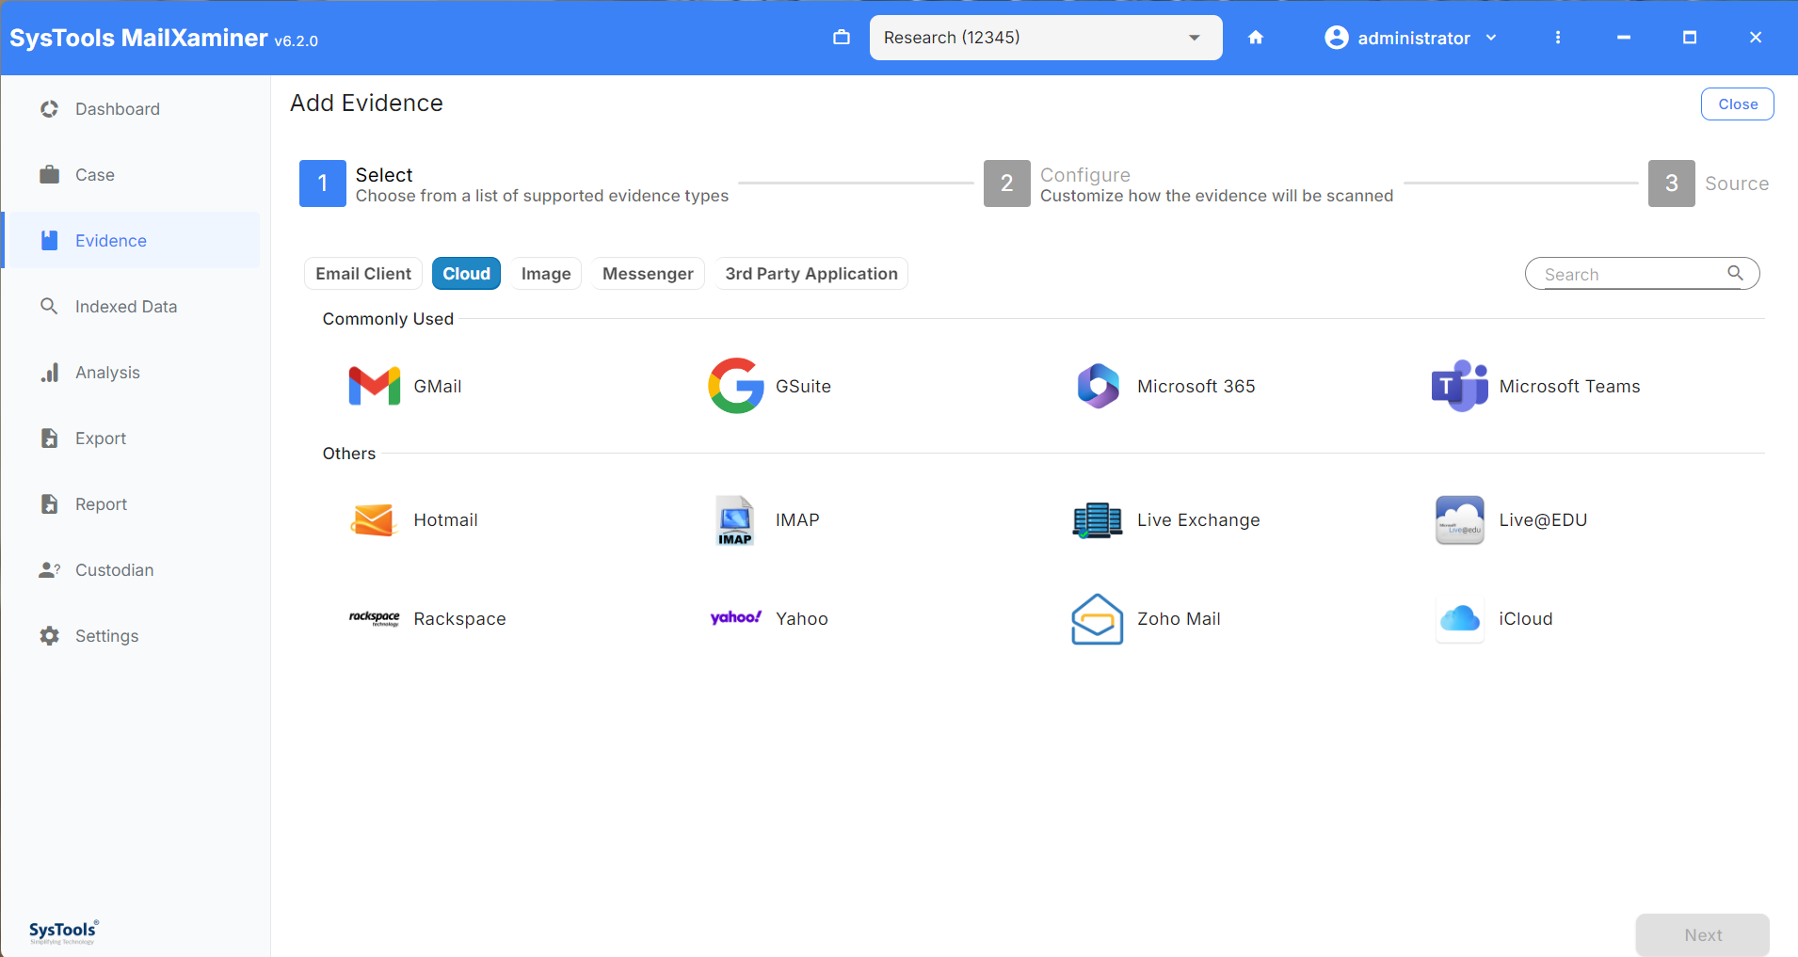Switch to the Email Client tab
The width and height of the screenshot is (1798, 957).
click(x=363, y=274)
